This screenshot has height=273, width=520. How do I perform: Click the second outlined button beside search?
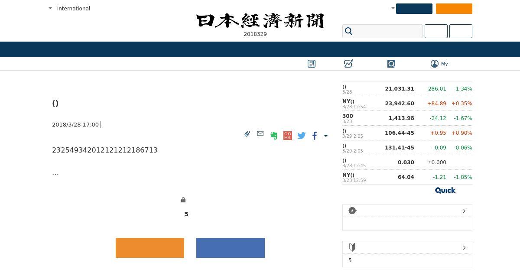click(x=461, y=31)
